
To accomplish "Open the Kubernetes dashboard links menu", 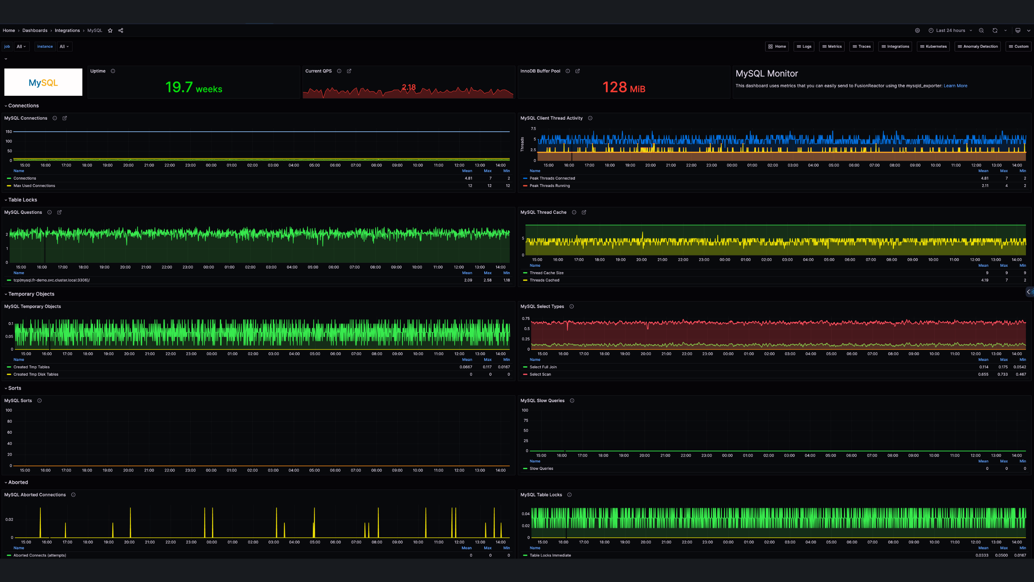I will point(933,46).
